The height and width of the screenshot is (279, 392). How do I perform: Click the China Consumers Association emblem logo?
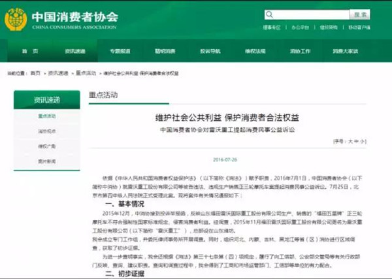click(16, 19)
